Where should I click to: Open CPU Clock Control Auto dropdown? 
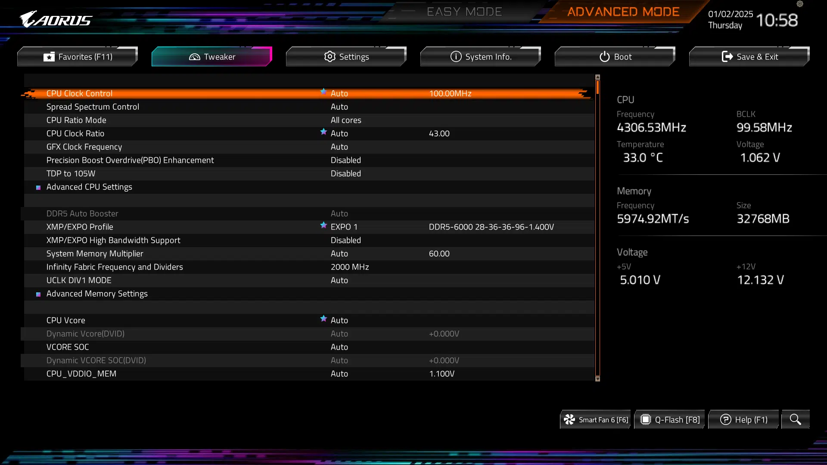pos(339,93)
